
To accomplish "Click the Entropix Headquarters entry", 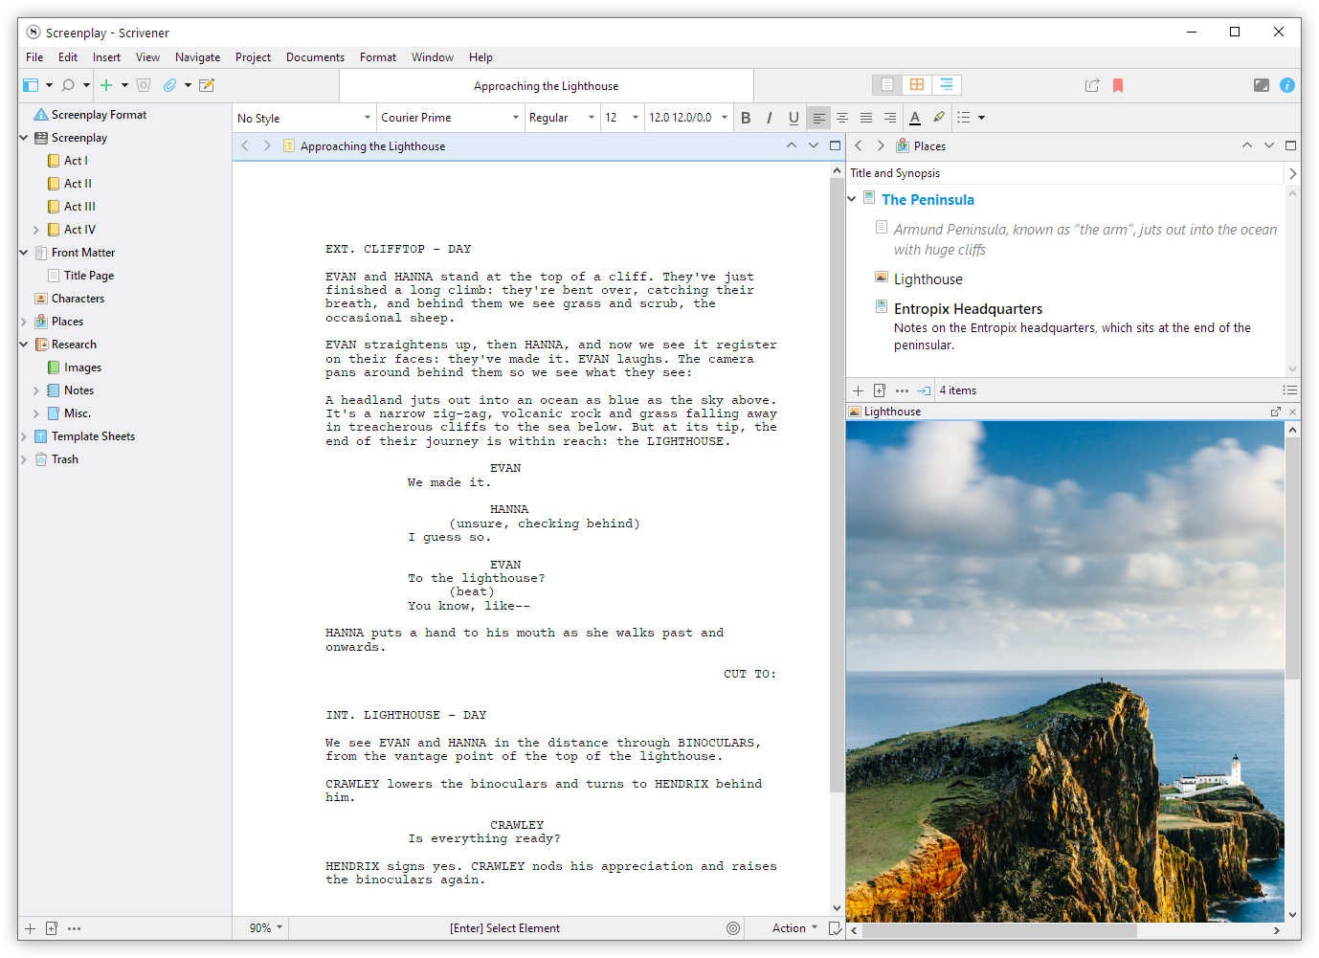I will (x=968, y=308).
